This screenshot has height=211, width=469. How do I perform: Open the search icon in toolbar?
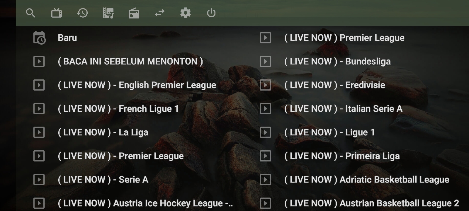click(x=30, y=13)
